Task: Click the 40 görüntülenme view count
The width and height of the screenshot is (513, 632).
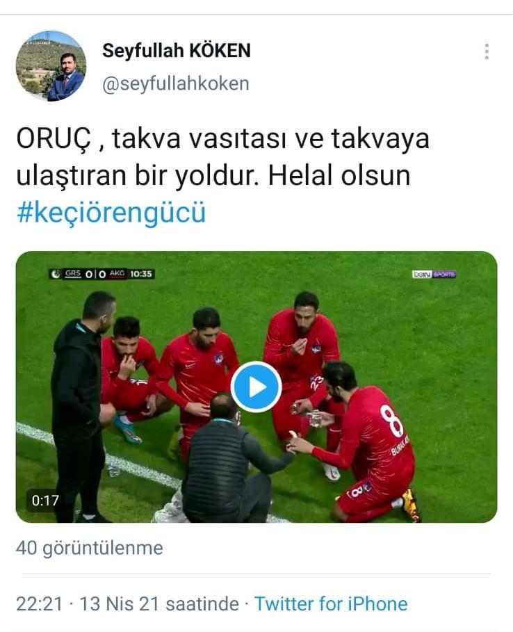Action: (x=90, y=548)
